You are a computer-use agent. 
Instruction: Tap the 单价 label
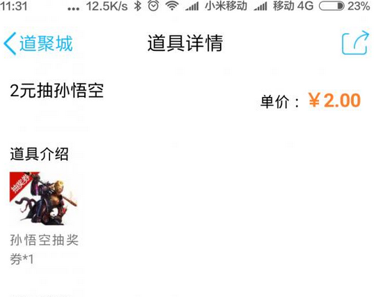tap(275, 102)
